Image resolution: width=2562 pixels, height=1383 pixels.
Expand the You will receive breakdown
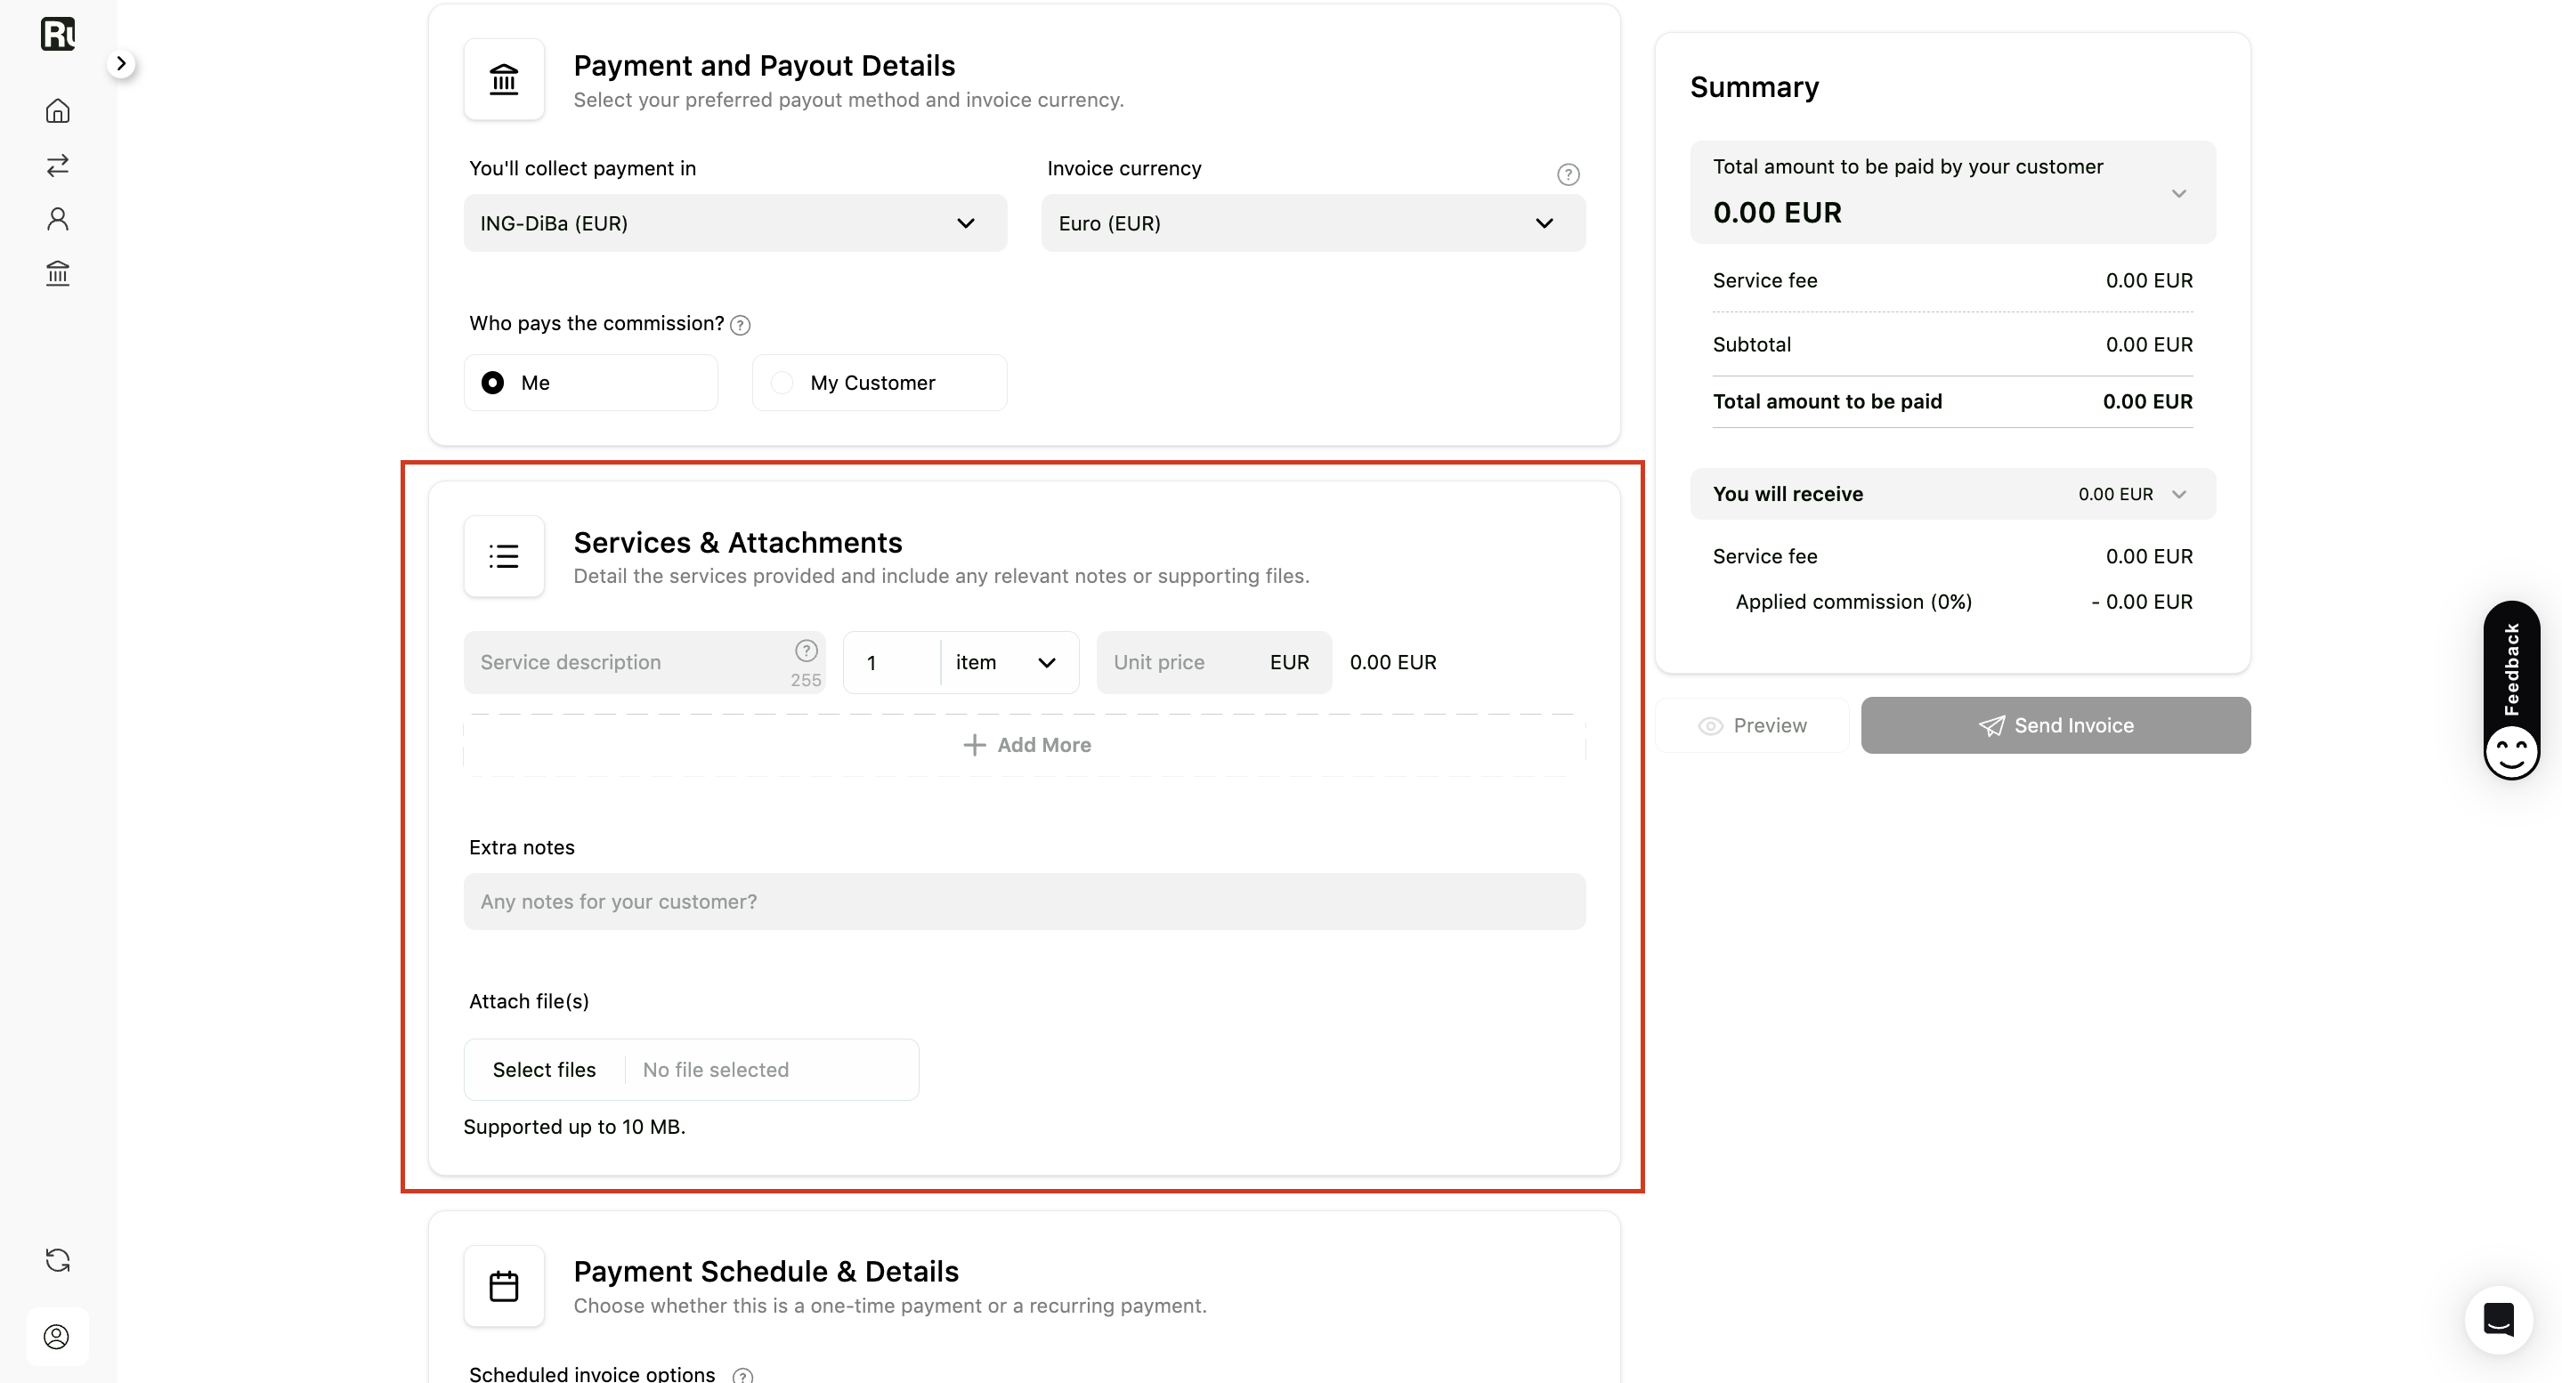click(x=1952, y=494)
